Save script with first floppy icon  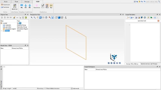coord(136,17)
